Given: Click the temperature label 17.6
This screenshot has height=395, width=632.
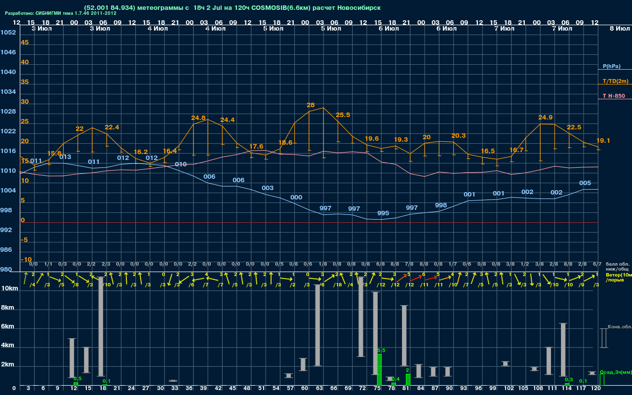Looking at the screenshot, I should coord(256,147).
